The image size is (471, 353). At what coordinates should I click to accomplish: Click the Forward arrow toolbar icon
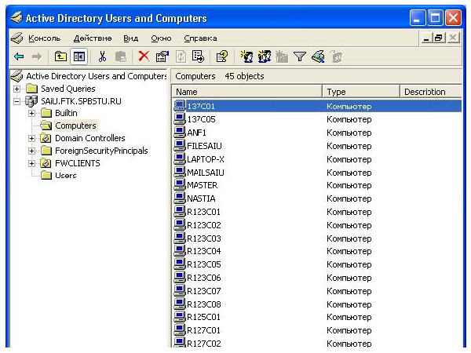(37, 56)
